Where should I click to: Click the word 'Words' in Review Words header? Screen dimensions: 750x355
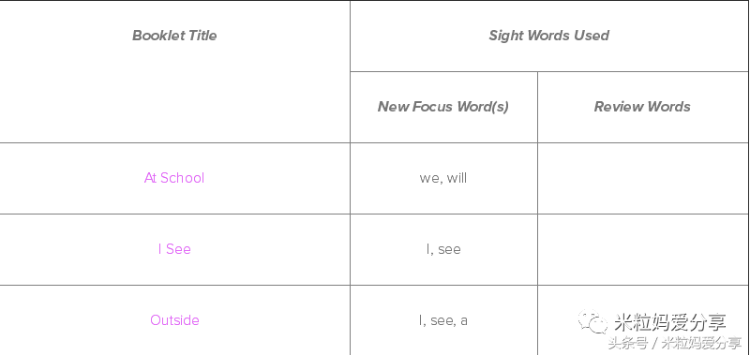coord(668,107)
